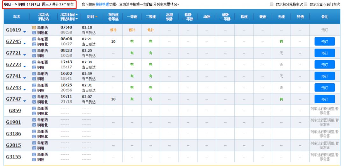This screenshot has height=166, width=344.
Task: Open train number G7747 link
Action: pyautogui.click(x=13, y=99)
